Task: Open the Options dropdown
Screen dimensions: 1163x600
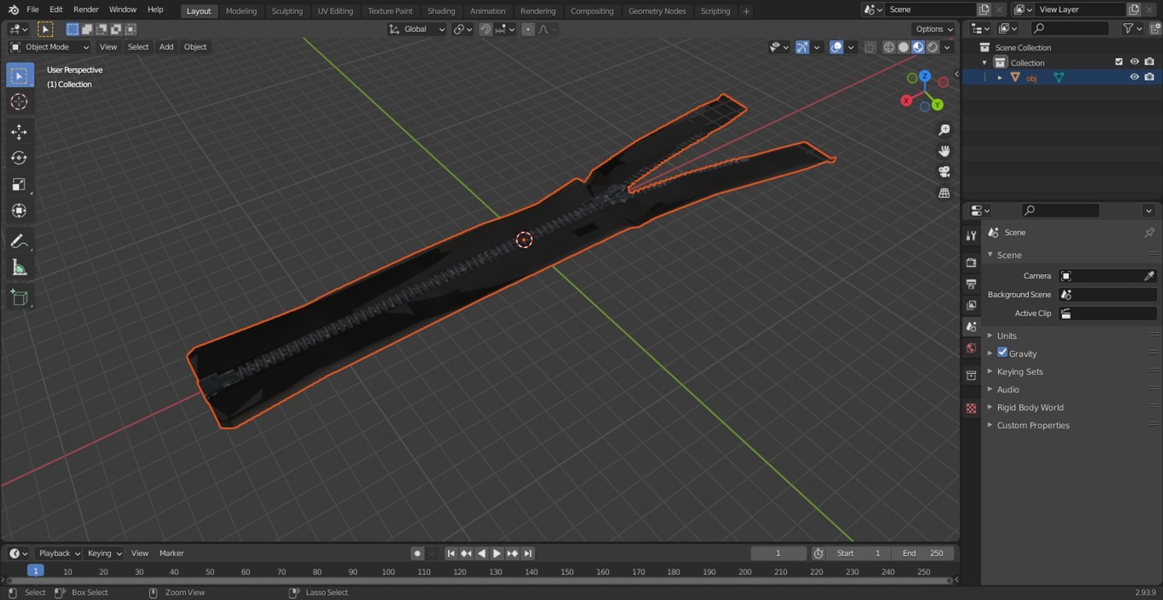Action: (x=933, y=29)
